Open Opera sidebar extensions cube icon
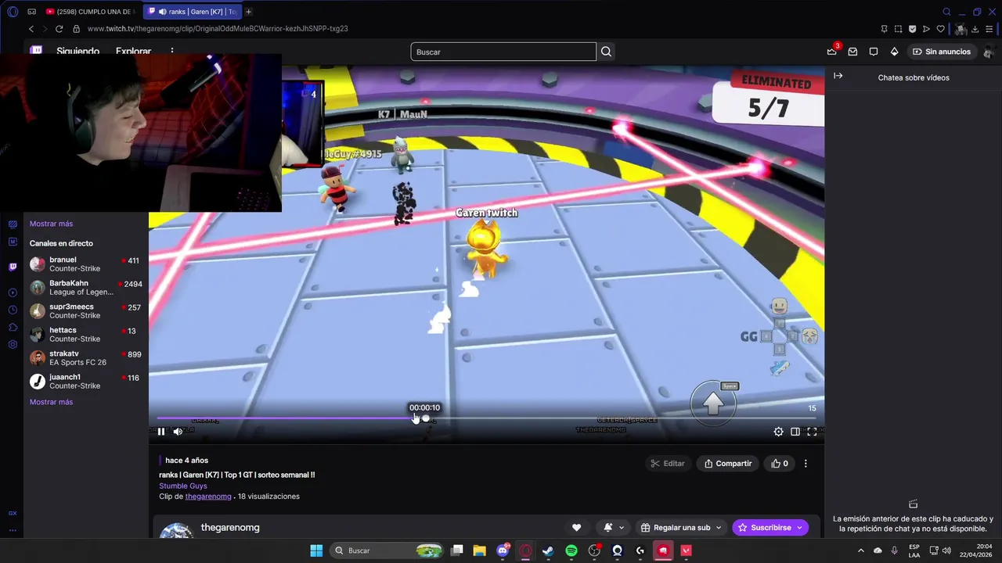 coord(13,327)
